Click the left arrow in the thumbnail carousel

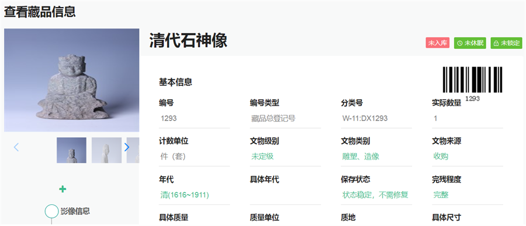click(x=16, y=147)
